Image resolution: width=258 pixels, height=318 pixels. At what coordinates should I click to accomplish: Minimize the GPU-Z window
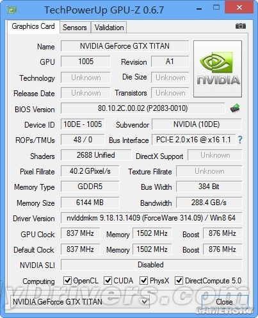coord(199,9)
